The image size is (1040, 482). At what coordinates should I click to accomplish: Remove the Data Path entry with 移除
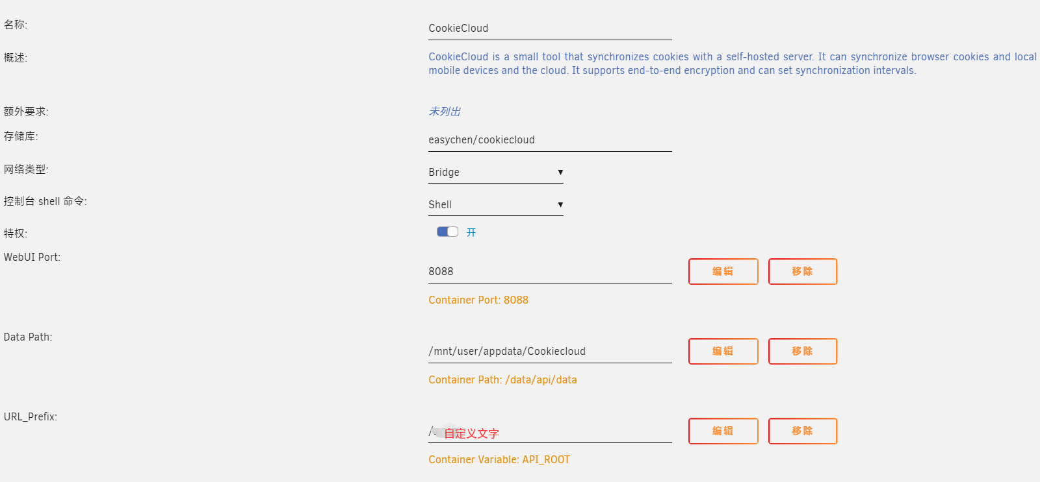(803, 351)
